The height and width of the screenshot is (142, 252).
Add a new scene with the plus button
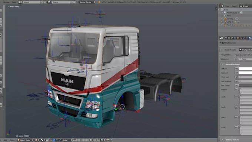(x=72, y=2)
